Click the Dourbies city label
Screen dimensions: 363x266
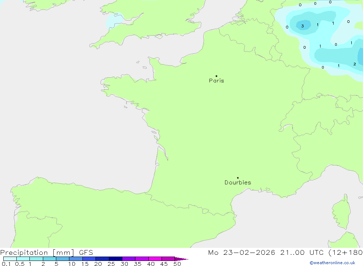(238, 183)
